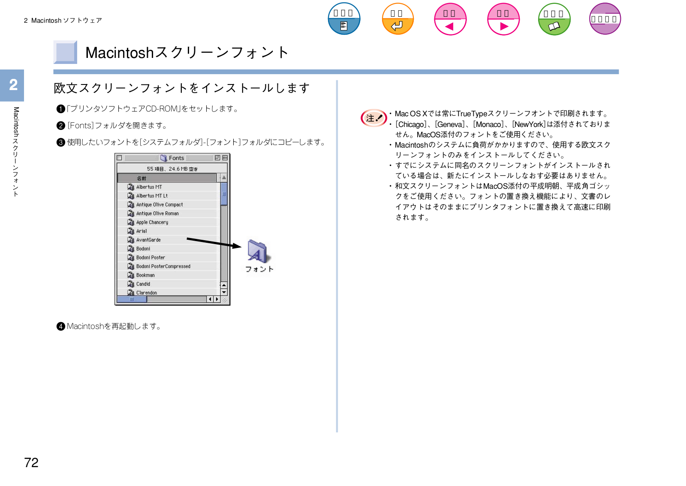This screenshot has width=686, height=486.
Task: Click the 2 Macintosh ソフトウェア header text
Action: [63, 21]
